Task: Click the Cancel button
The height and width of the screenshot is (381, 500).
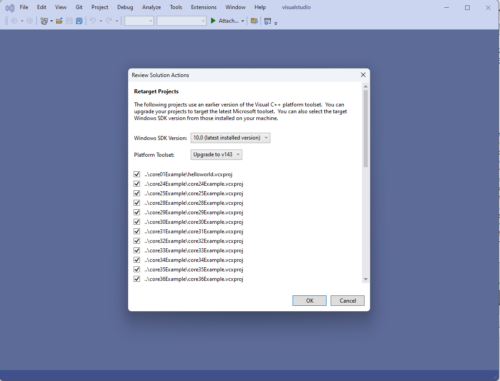Action: (347, 301)
